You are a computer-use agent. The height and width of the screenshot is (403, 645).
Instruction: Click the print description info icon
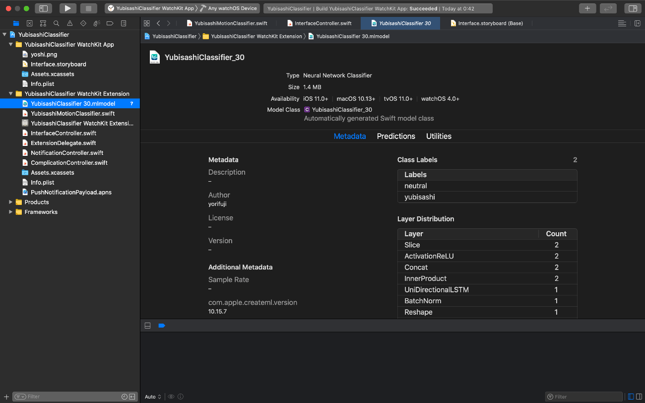[x=181, y=397]
